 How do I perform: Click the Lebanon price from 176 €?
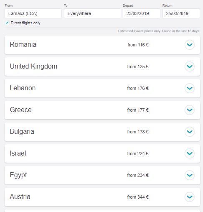point(138,88)
